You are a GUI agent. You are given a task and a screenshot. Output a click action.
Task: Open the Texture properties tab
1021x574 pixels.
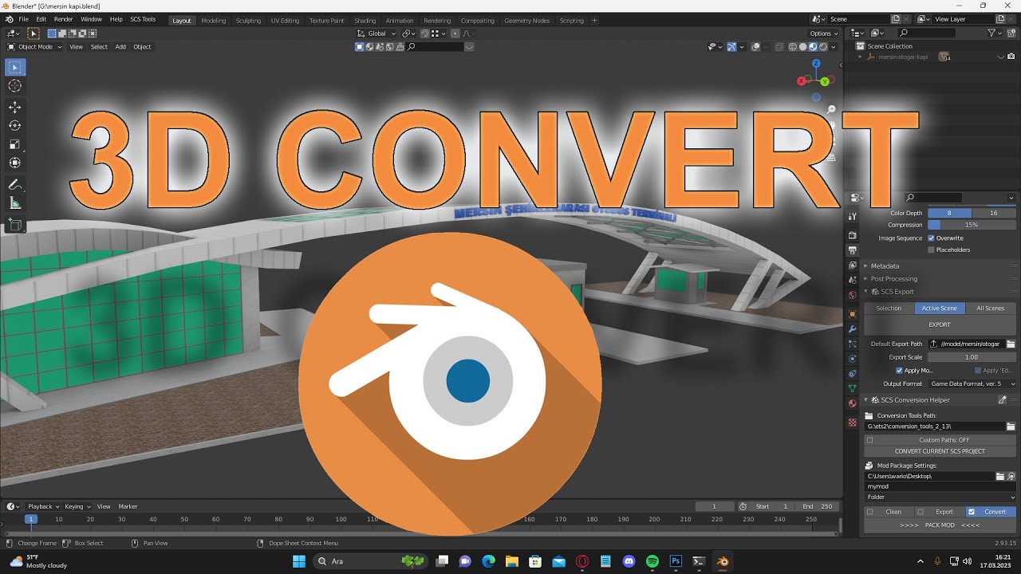[853, 422]
